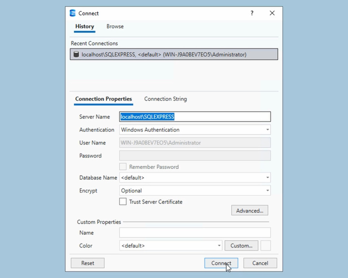The height and width of the screenshot is (278, 348).
Task: Click the Server Name input field
Action: click(x=195, y=117)
